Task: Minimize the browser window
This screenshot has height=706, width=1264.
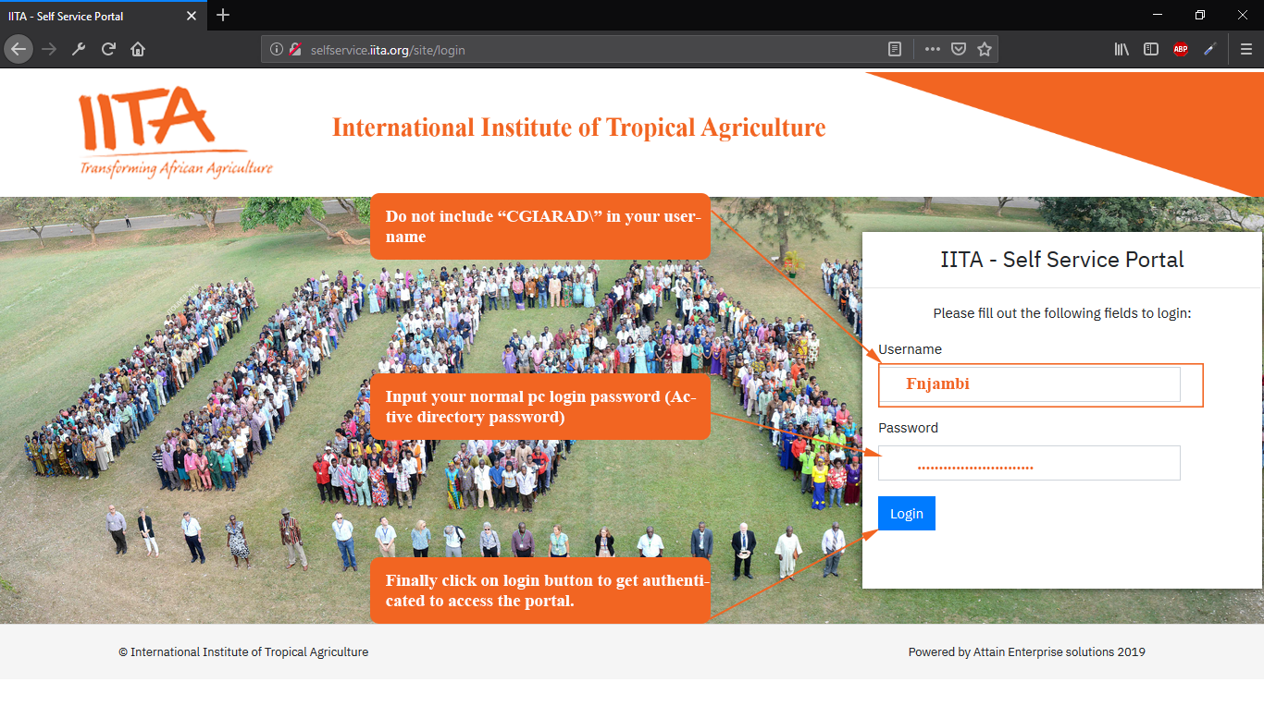Action: pyautogui.click(x=1158, y=15)
